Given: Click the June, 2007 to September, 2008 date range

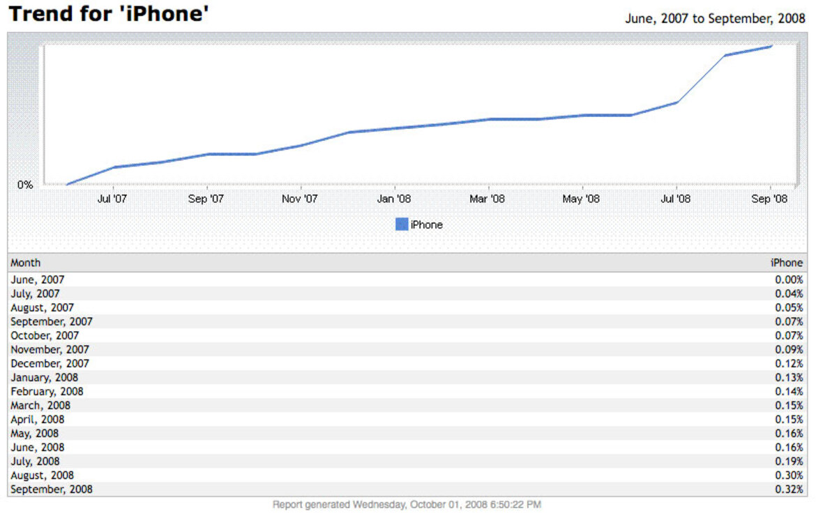Looking at the screenshot, I should pos(715,19).
